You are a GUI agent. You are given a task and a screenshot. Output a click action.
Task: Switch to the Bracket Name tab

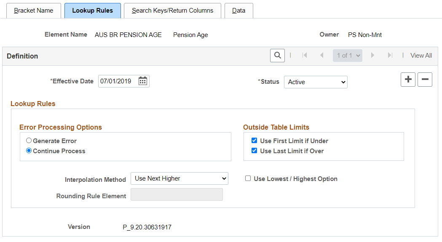point(34,11)
